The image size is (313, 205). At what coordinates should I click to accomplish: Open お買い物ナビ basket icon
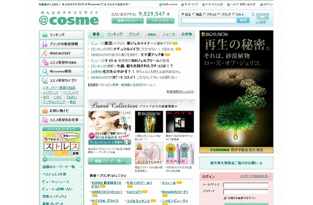point(45,111)
